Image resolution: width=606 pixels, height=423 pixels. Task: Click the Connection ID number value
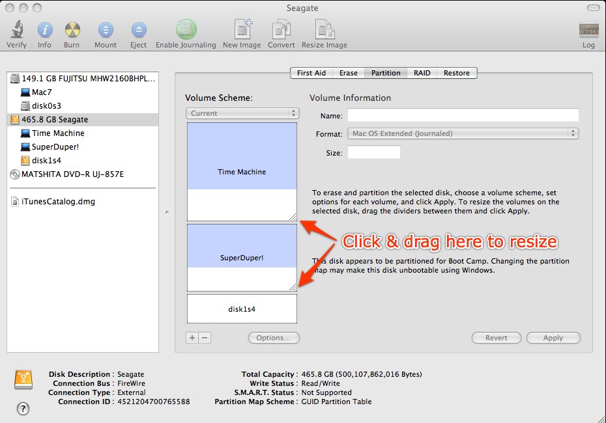coord(154,402)
